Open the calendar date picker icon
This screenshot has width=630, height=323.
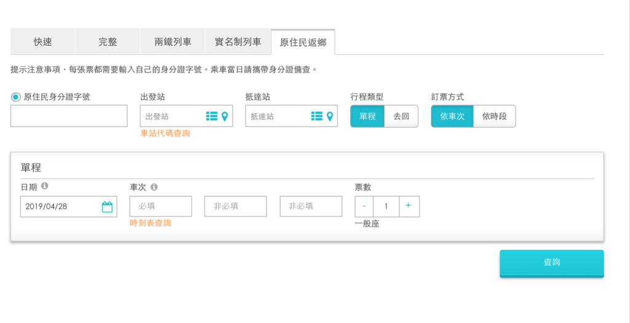[x=107, y=207]
